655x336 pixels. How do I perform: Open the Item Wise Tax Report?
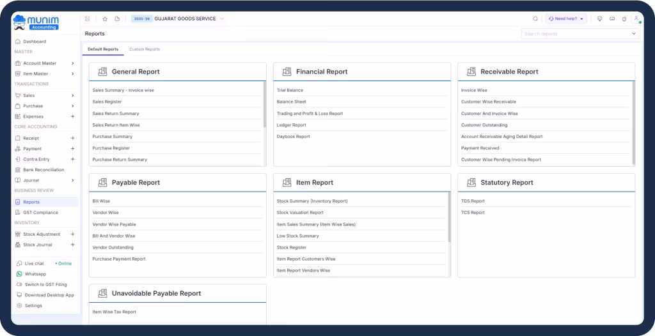(x=114, y=312)
